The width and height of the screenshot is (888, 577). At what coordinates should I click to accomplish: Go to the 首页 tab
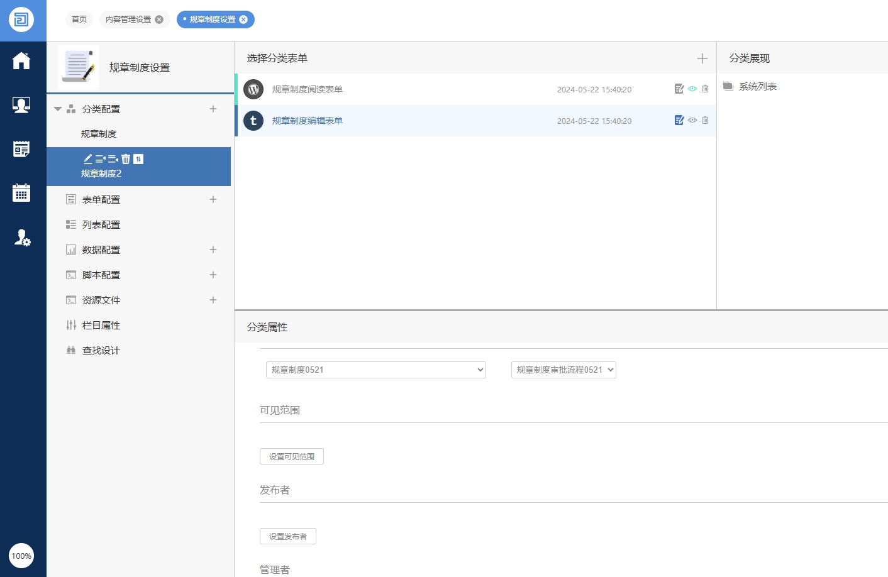pos(79,19)
